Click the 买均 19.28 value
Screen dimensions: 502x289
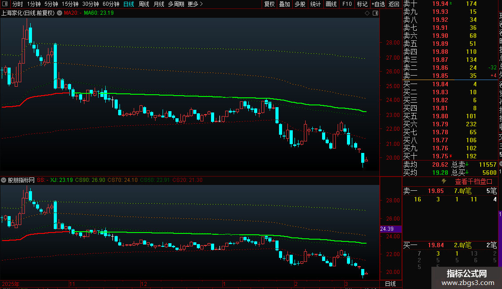pyautogui.click(x=440, y=173)
